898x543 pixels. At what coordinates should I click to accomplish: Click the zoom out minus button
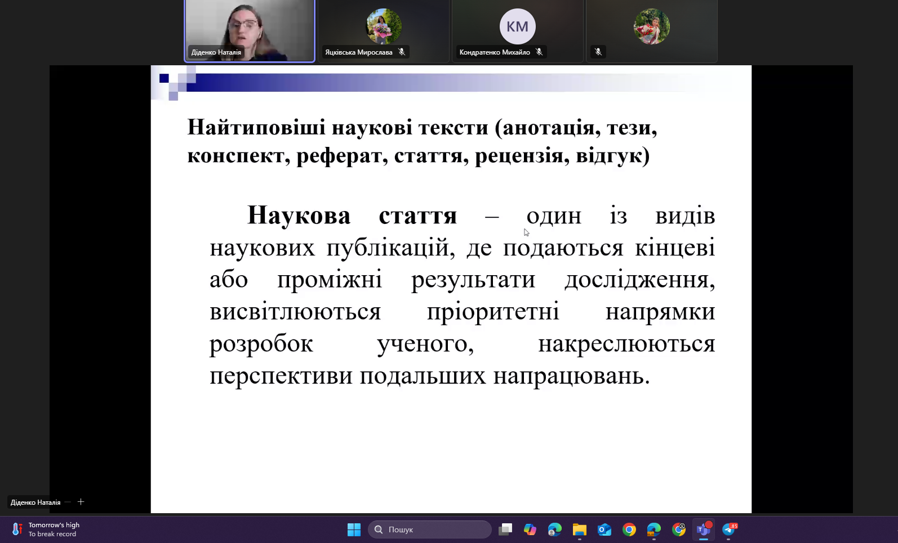coord(68,501)
